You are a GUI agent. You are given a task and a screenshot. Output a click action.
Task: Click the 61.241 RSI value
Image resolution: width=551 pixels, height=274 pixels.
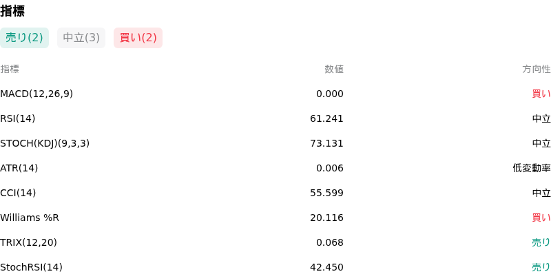(x=326, y=118)
